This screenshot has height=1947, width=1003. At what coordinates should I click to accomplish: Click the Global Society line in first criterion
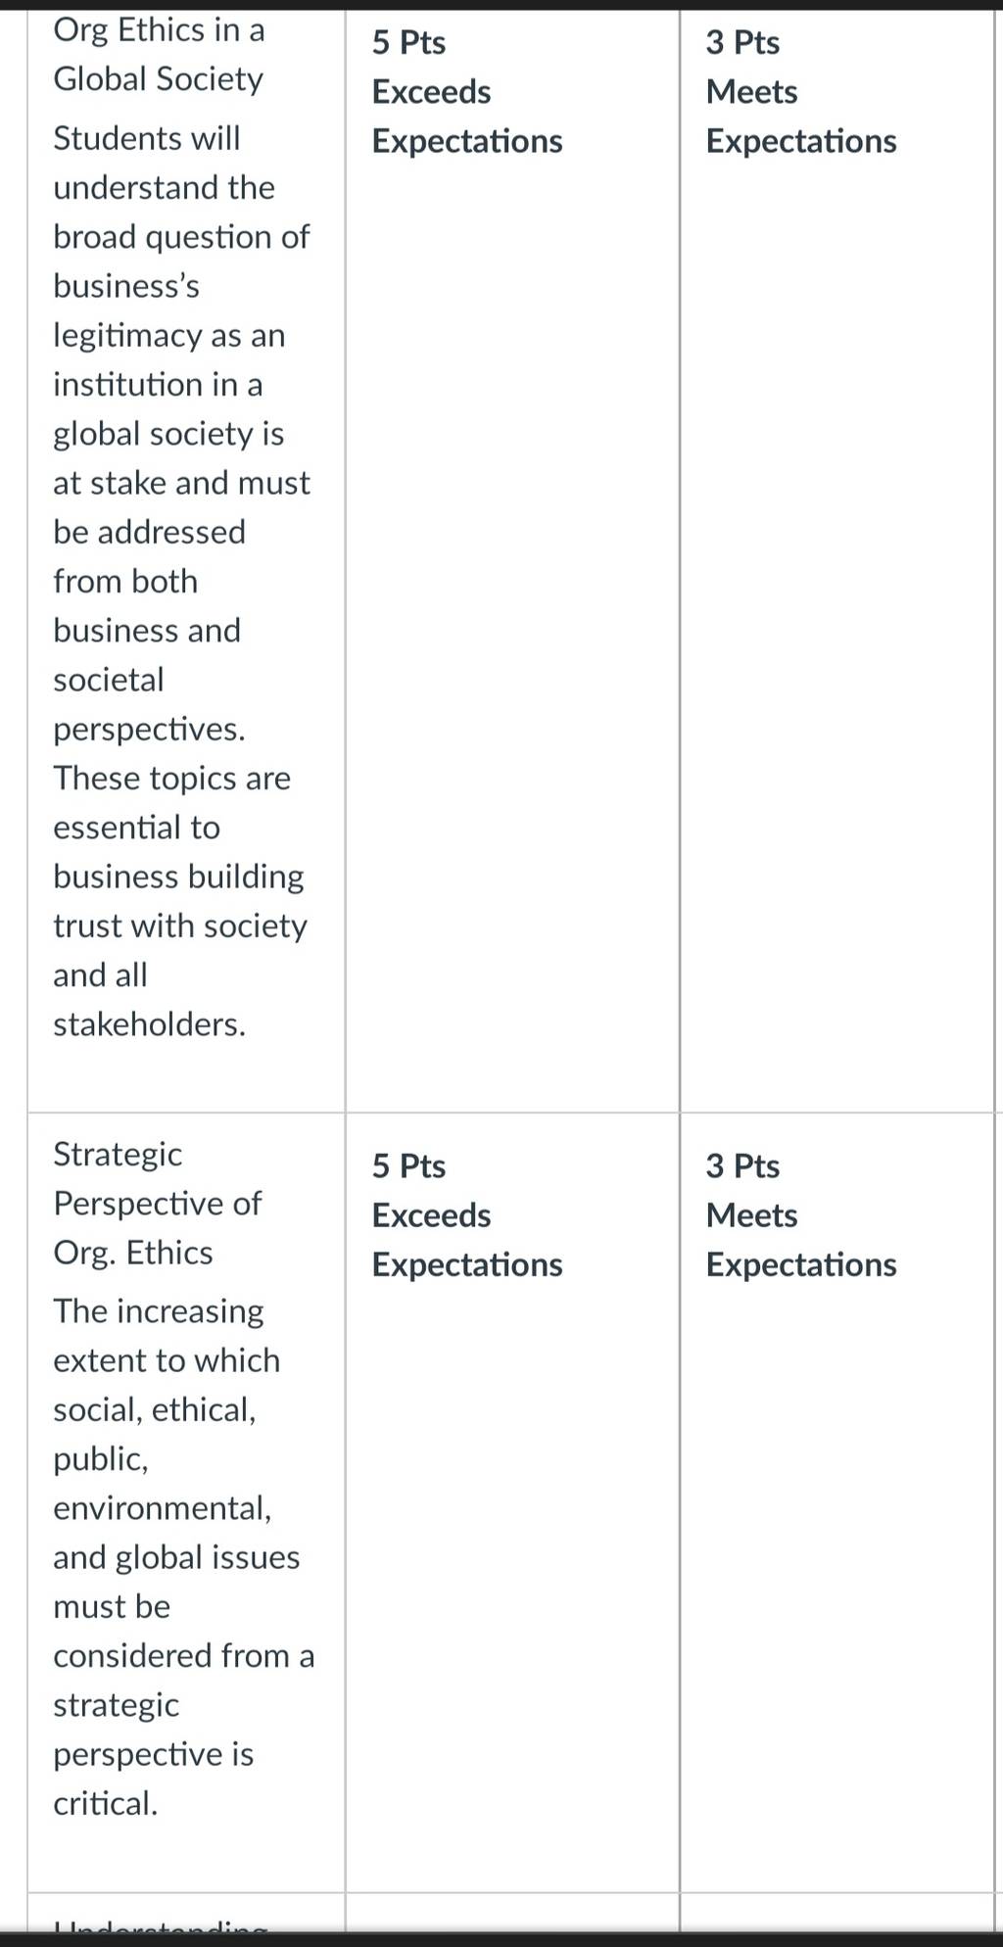coord(159,78)
